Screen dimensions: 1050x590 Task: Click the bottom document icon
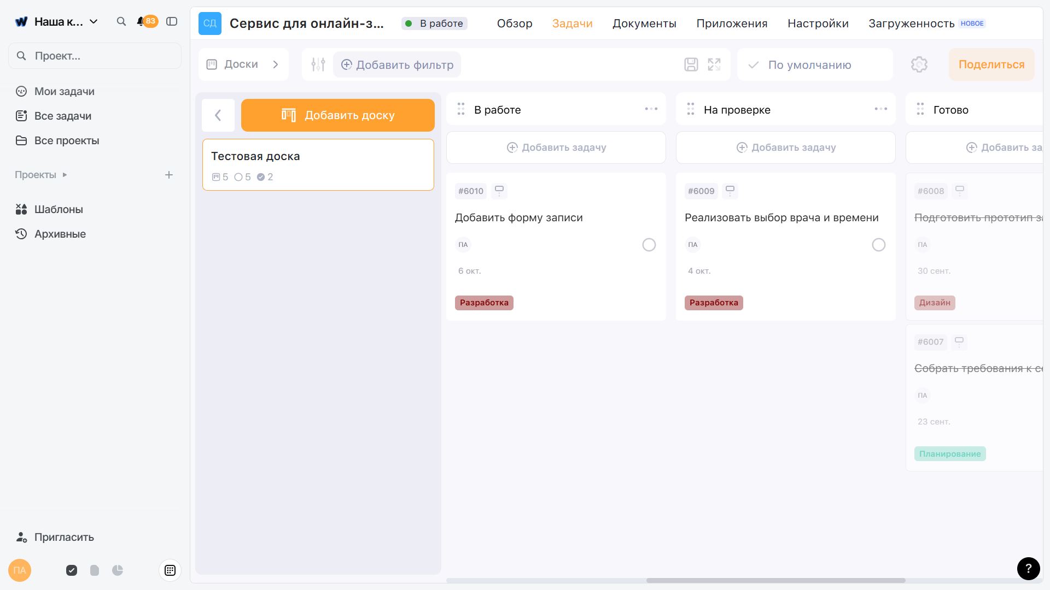click(95, 570)
